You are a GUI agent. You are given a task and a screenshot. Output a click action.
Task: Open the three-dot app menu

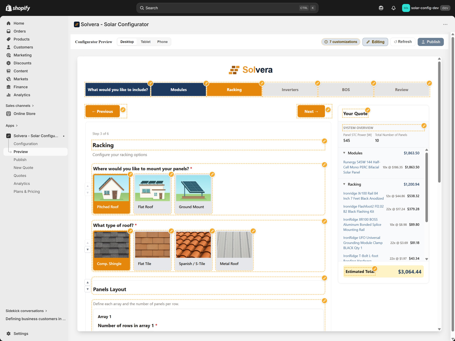[x=445, y=24]
